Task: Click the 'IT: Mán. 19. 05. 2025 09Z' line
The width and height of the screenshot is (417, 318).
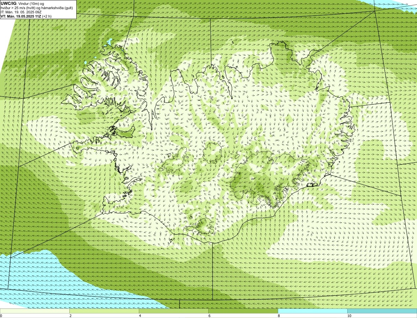Action: point(21,12)
